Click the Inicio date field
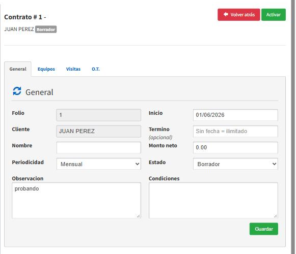Viewport: 296px width, 254px height. (235, 115)
